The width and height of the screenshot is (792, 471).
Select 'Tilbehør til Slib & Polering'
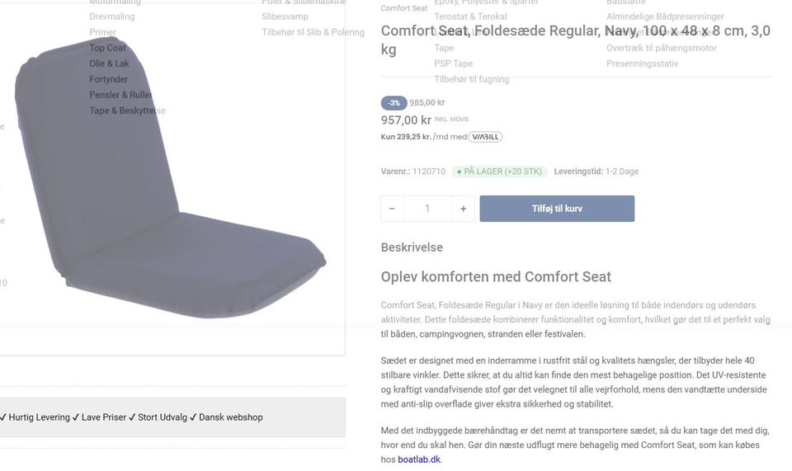313,32
